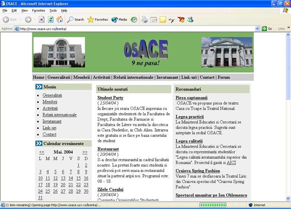The image size is (291, 209).
Task: Go to the browser Home icon
Action: [59, 19]
